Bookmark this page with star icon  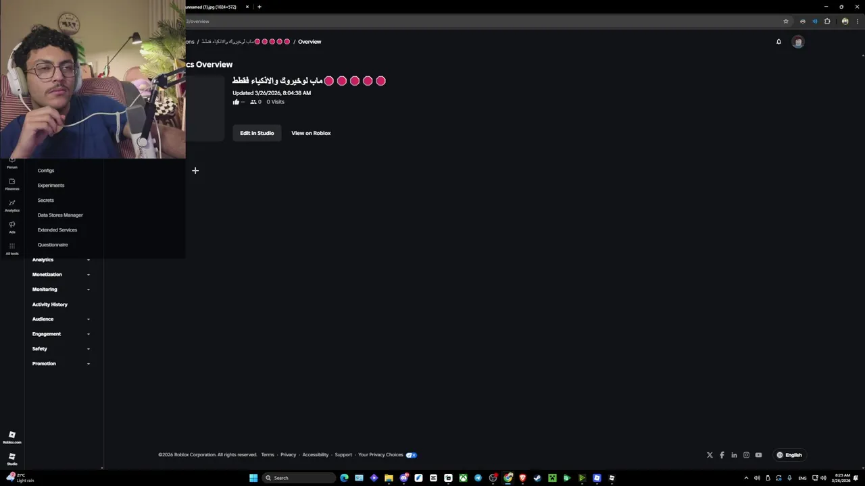(785, 22)
